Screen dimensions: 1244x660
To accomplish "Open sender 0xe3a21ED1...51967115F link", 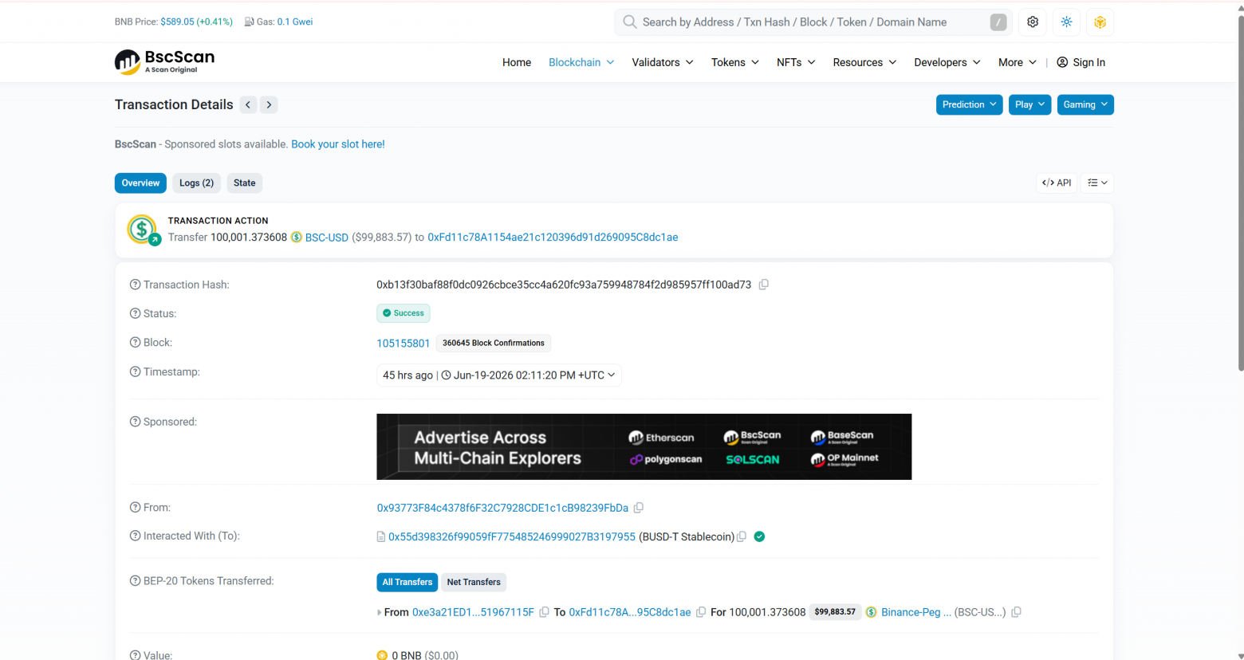I will (x=473, y=612).
